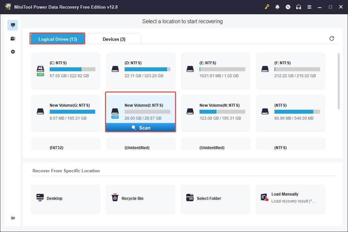Viewport: 348px width, 232px height.
Task: Select the Data Recovery icon in sidebar
Action: point(13,25)
